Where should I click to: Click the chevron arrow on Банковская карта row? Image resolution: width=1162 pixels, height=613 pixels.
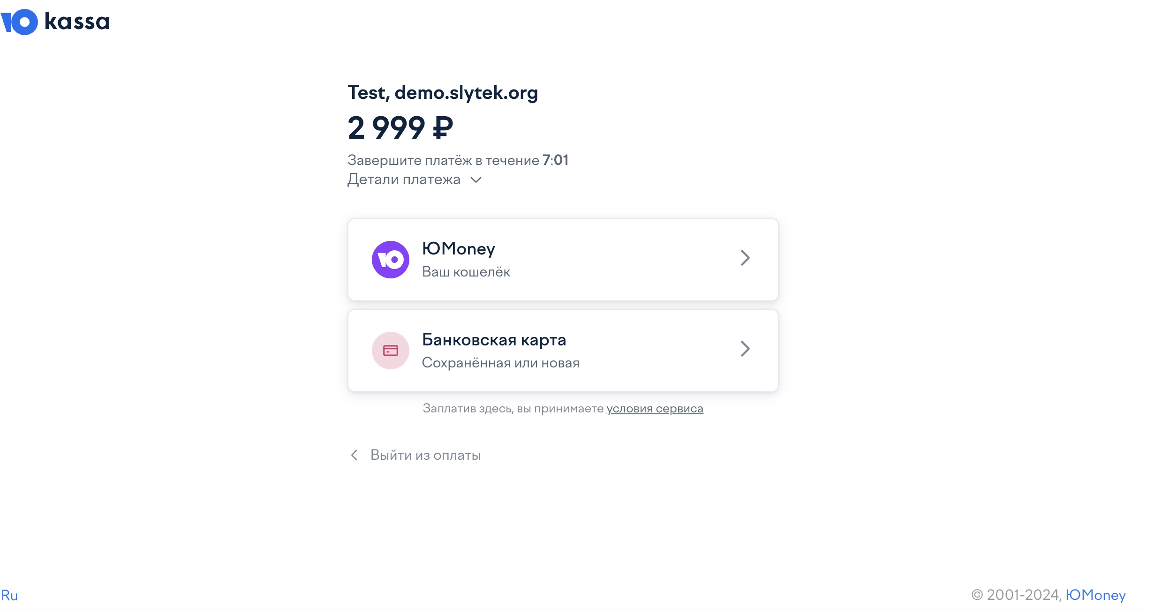pyautogui.click(x=745, y=349)
